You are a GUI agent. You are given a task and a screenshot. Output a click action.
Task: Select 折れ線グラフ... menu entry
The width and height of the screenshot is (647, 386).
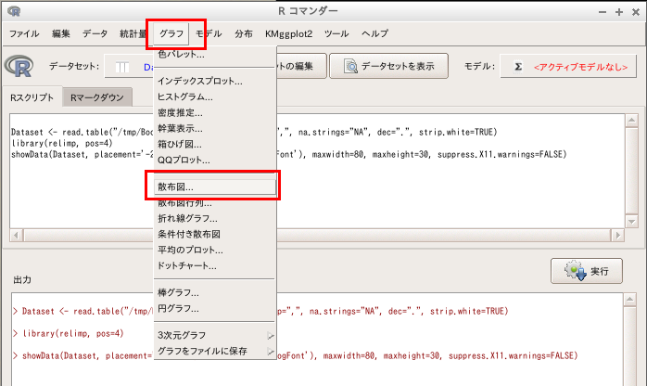(x=214, y=218)
